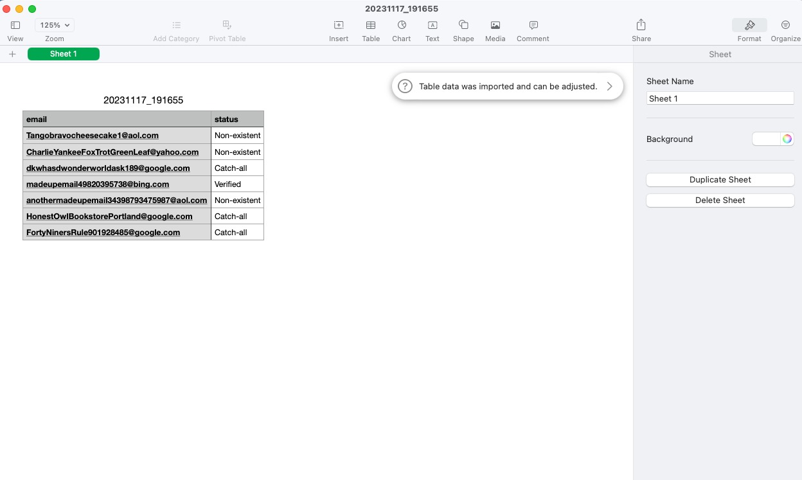Click the Duplicate Sheet button

point(720,179)
